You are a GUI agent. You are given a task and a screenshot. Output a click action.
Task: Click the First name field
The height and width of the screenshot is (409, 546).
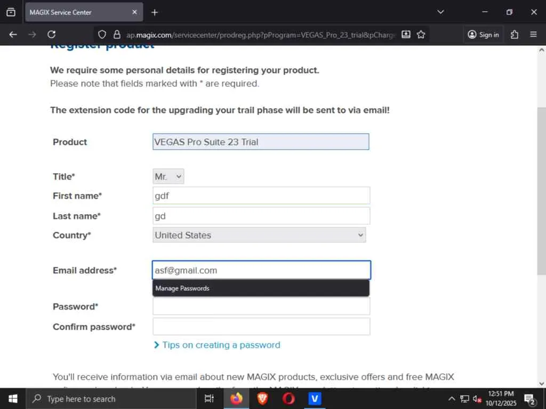pyautogui.click(x=261, y=196)
